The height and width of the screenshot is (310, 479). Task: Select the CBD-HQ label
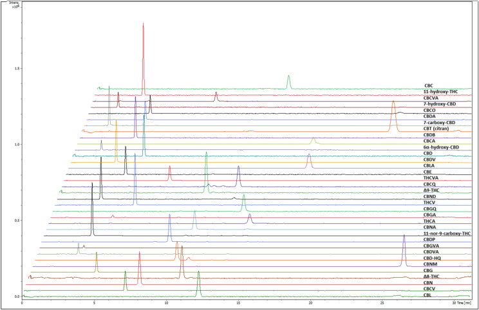432,258
